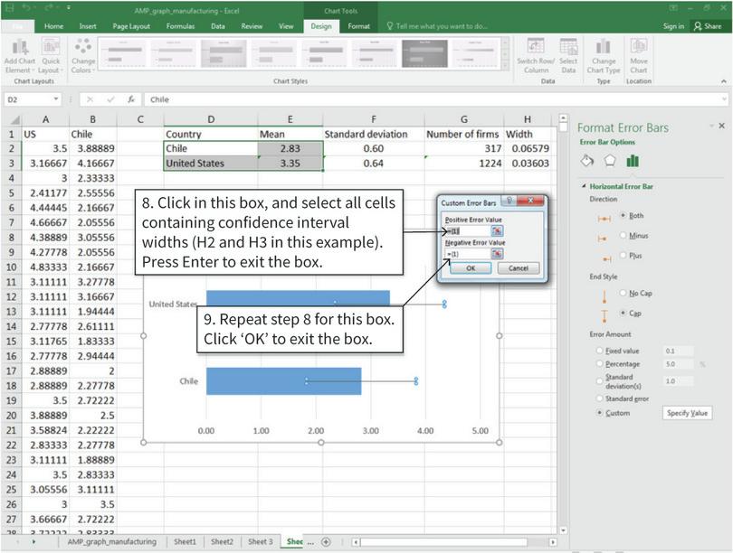Select the Minus direction radio button
This screenshot has width=733, height=553.
point(624,236)
